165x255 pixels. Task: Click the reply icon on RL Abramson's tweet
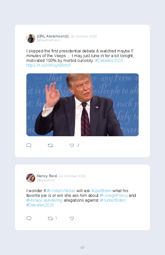29,145
